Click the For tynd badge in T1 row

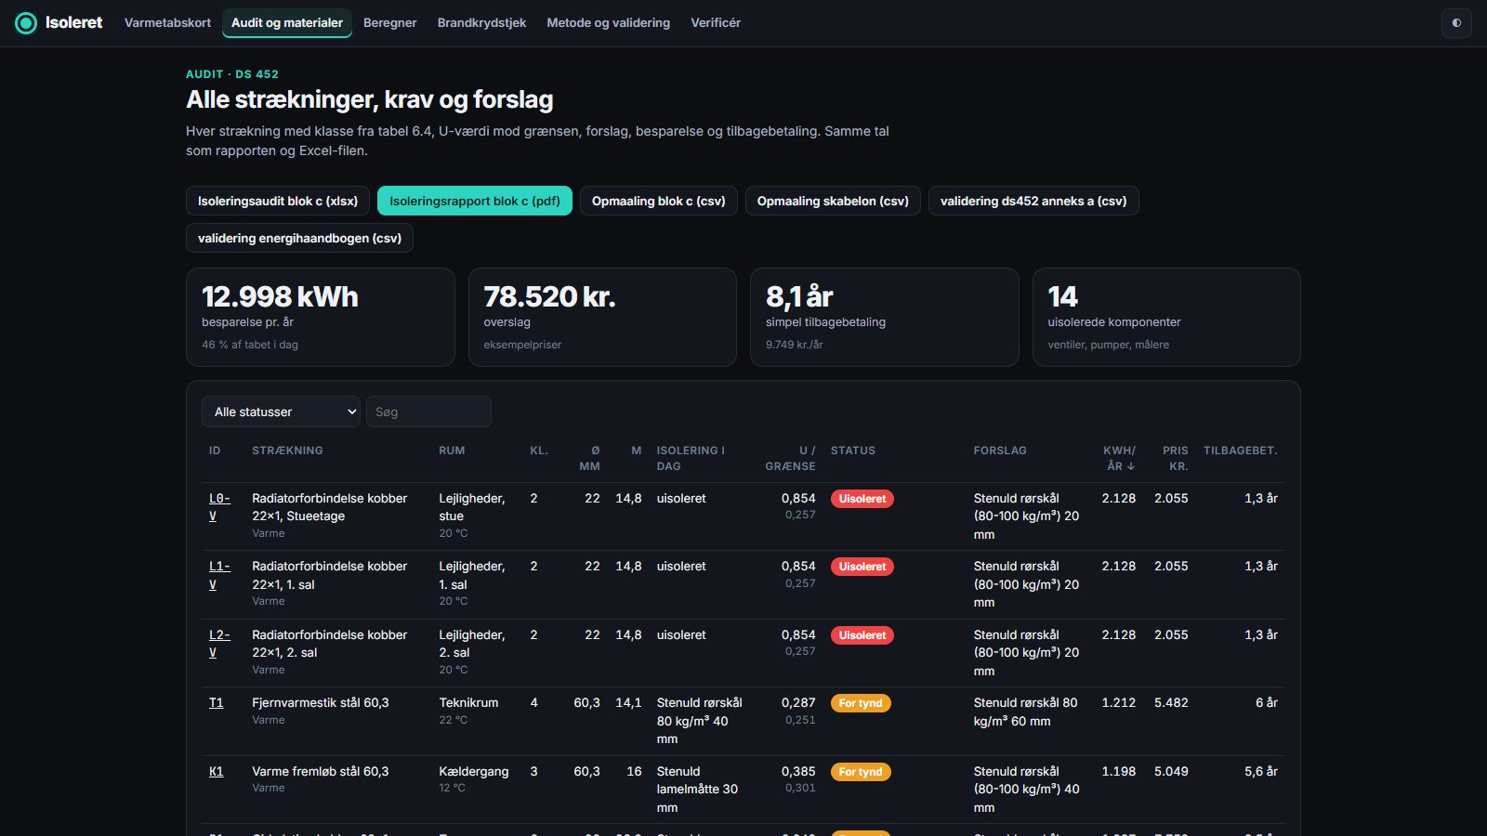tap(861, 703)
